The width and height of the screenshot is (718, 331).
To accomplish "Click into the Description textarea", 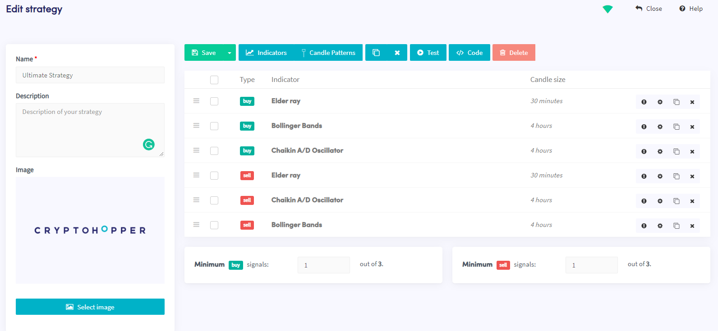I will click(x=90, y=130).
